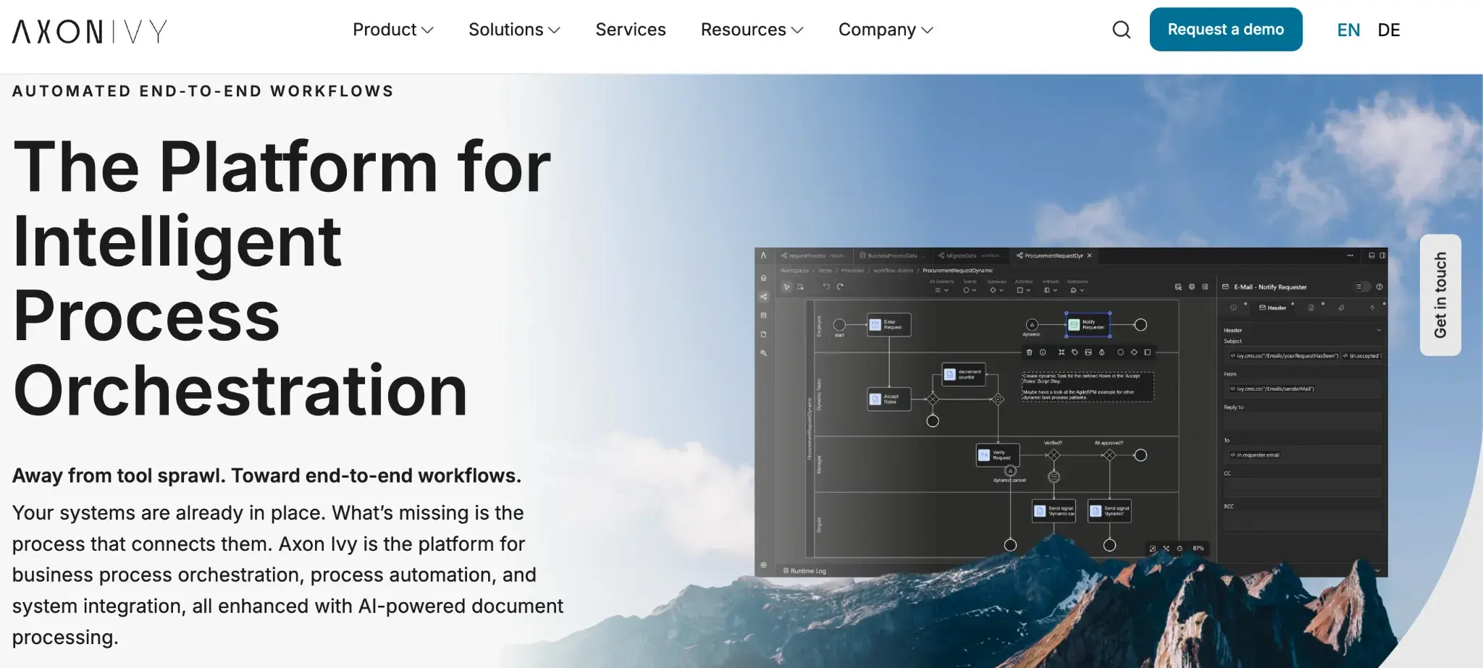
Task: Click the search magnifier in the site navigation
Action: (1121, 30)
